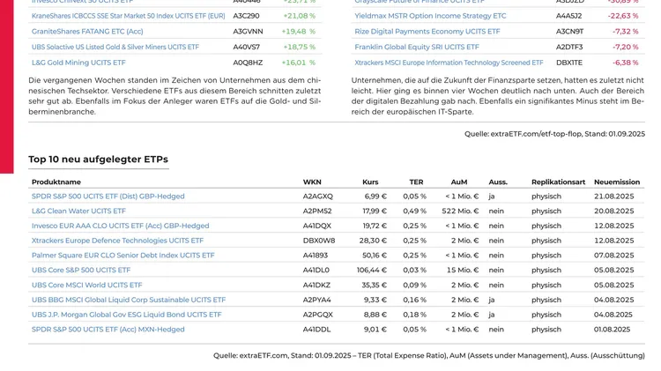Open Palmer Square EUR CLO Senior Debt Index ETF
The width and height of the screenshot is (661, 371).
(123, 256)
